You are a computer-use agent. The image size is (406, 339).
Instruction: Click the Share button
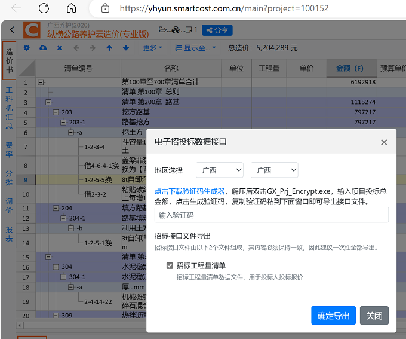pos(217,30)
